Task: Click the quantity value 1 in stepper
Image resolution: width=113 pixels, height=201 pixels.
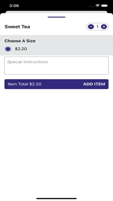Action: point(97,27)
